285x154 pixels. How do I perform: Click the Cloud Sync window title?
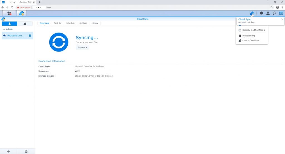click(x=142, y=19)
